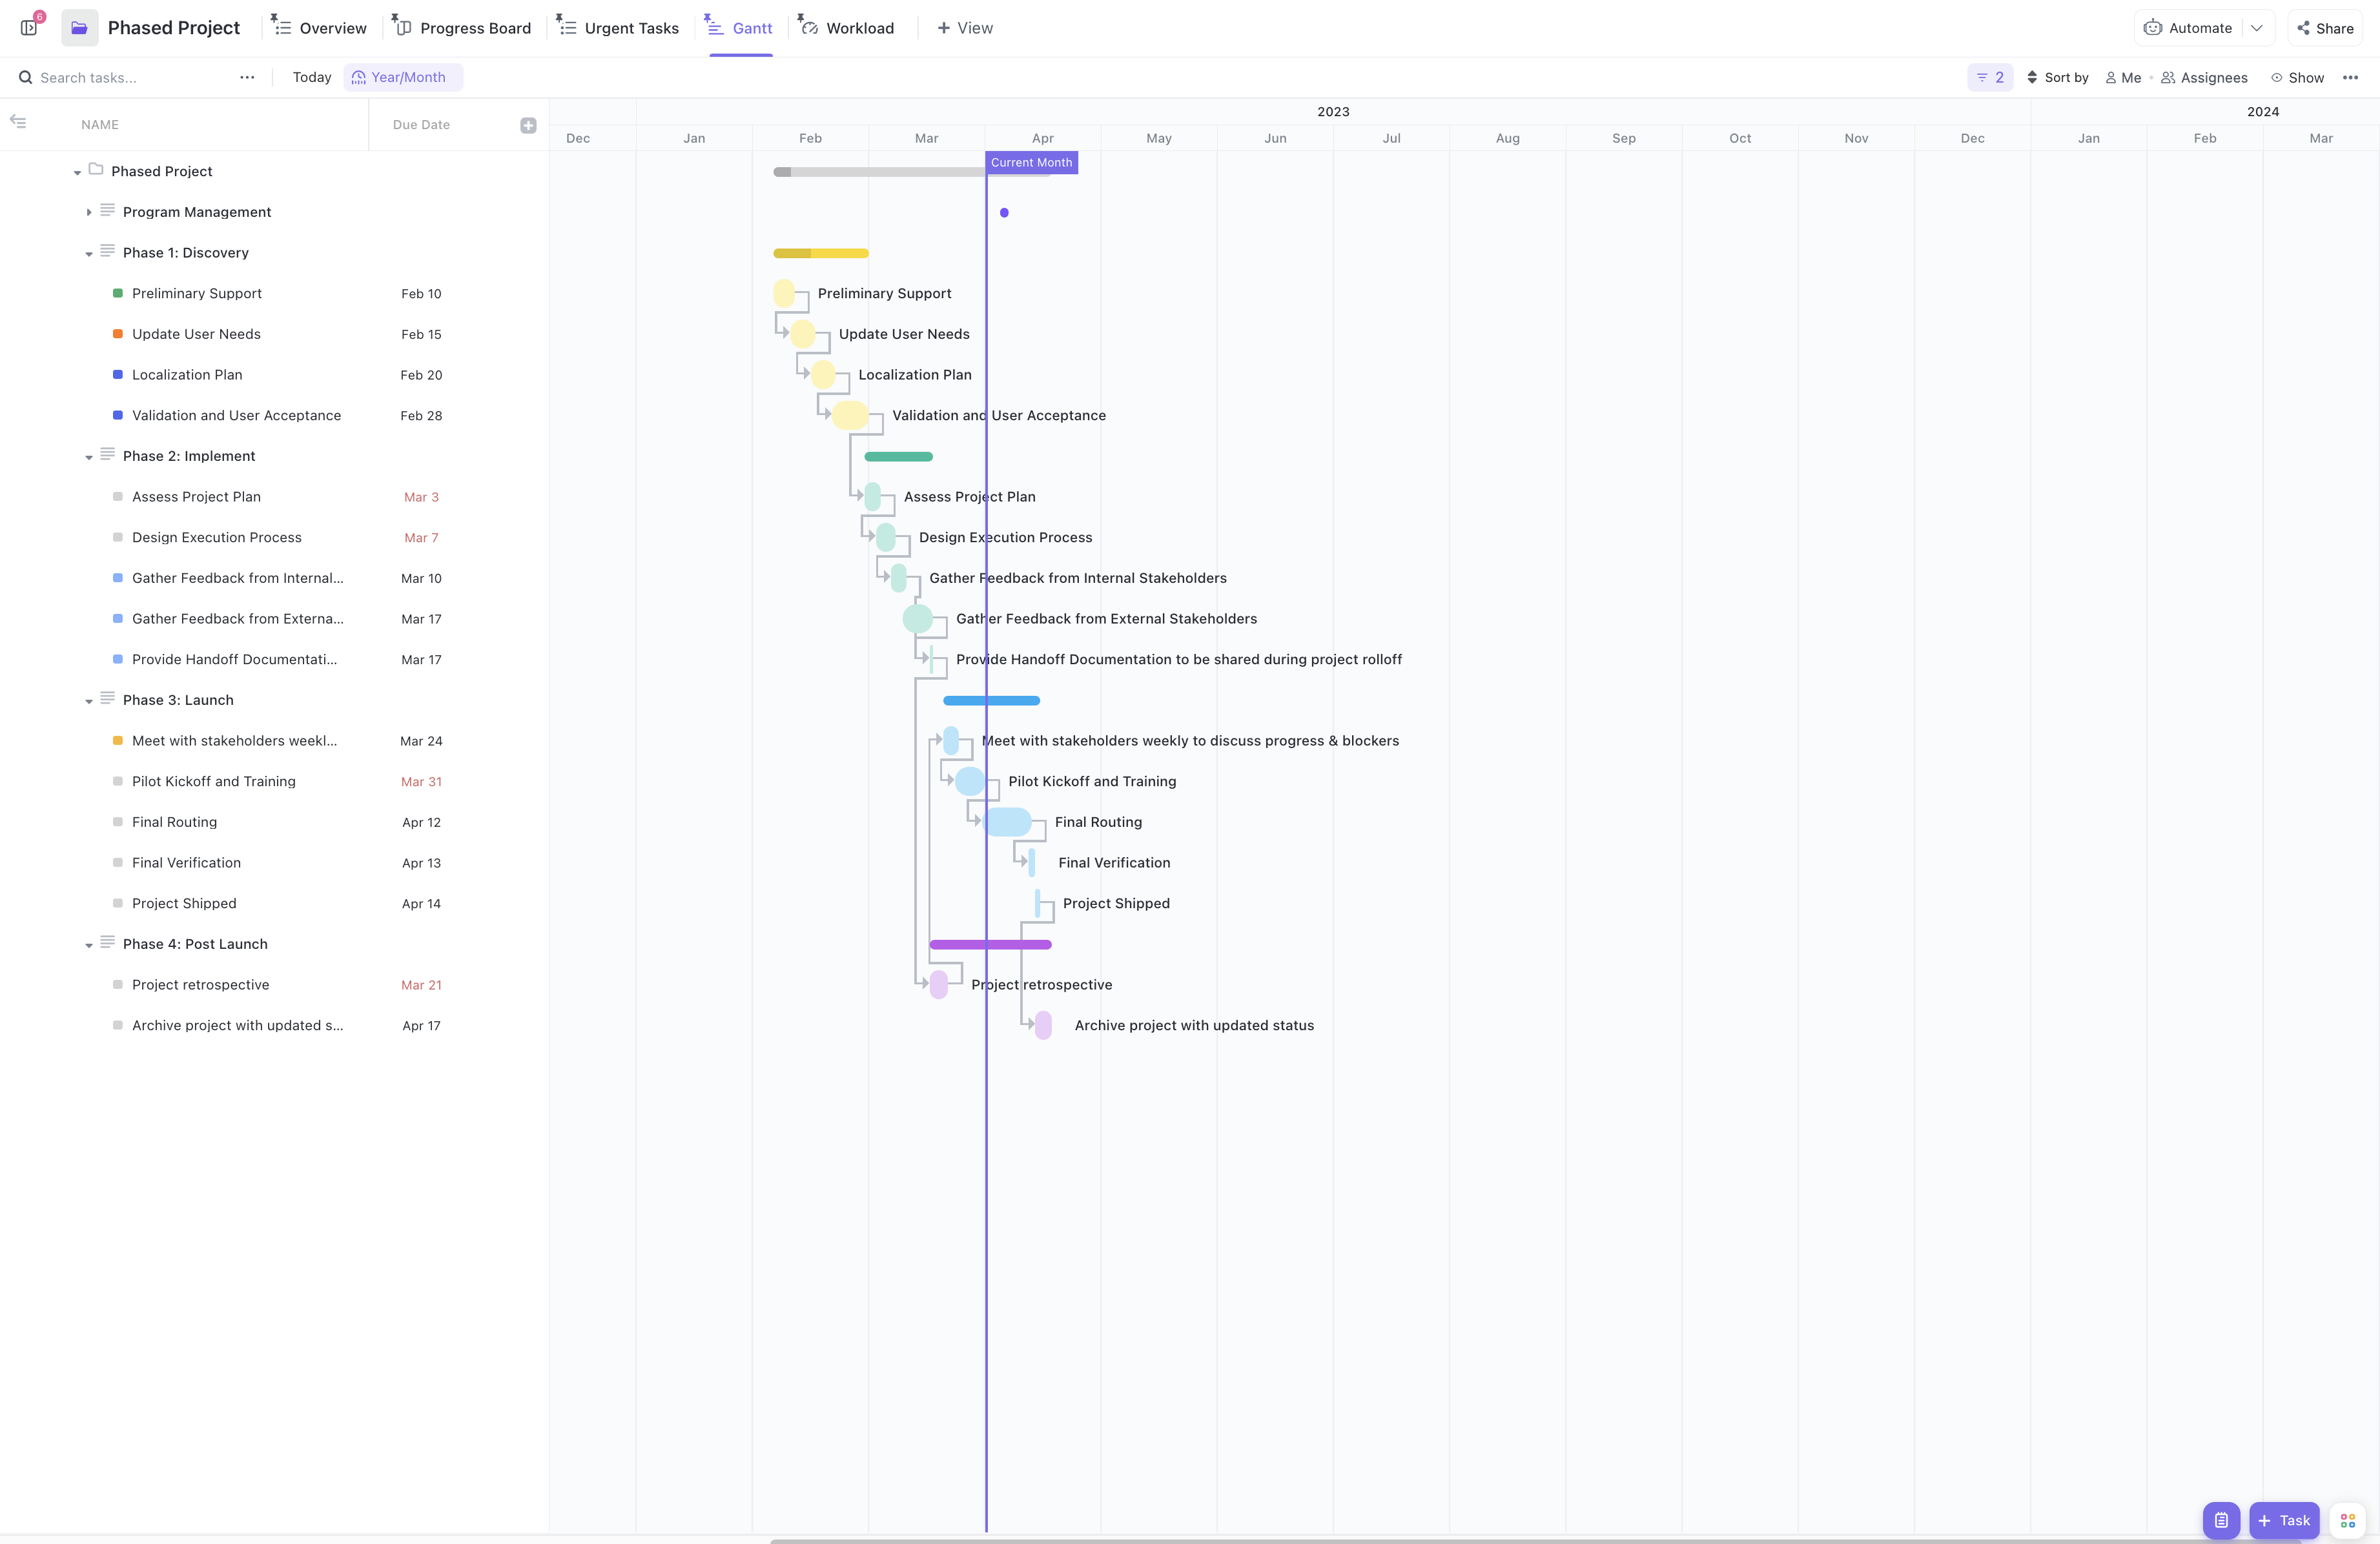Image resolution: width=2380 pixels, height=1544 pixels.
Task: Toggle column visibility with Show
Action: 2298,77
